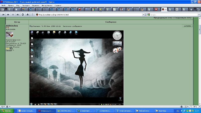Open the Виджеты menu

[36, 5]
